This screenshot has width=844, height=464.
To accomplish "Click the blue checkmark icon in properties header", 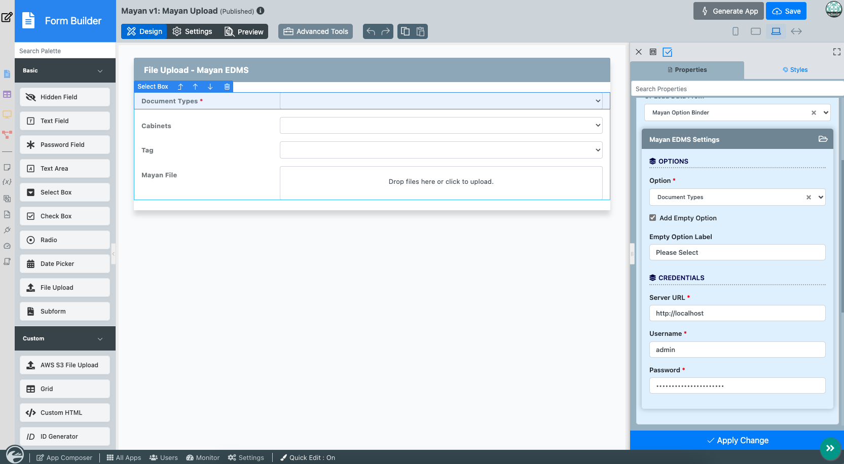I will coord(668,52).
